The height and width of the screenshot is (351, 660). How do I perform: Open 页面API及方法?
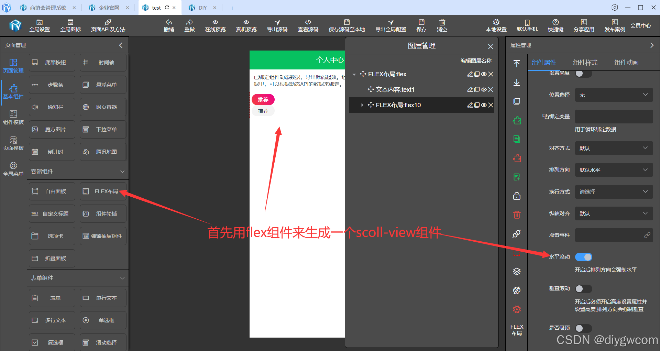click(x=108, y=26)
